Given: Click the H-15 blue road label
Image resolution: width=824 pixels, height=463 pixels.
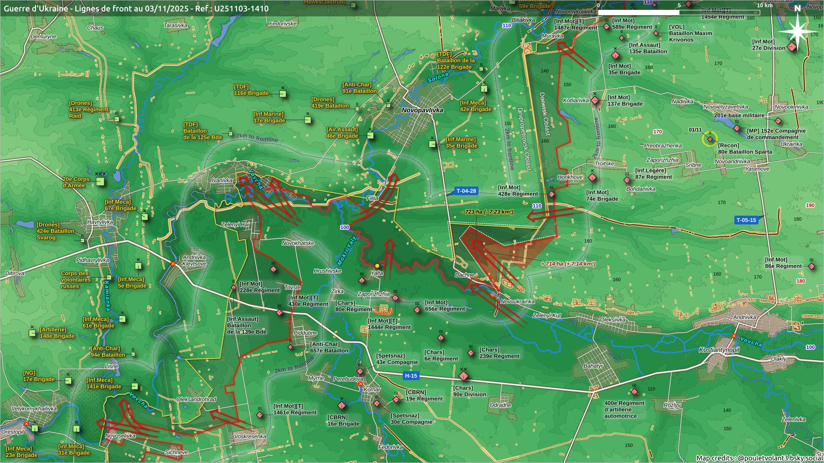Looking at the screenshot, I should click(x=411, y=376).
